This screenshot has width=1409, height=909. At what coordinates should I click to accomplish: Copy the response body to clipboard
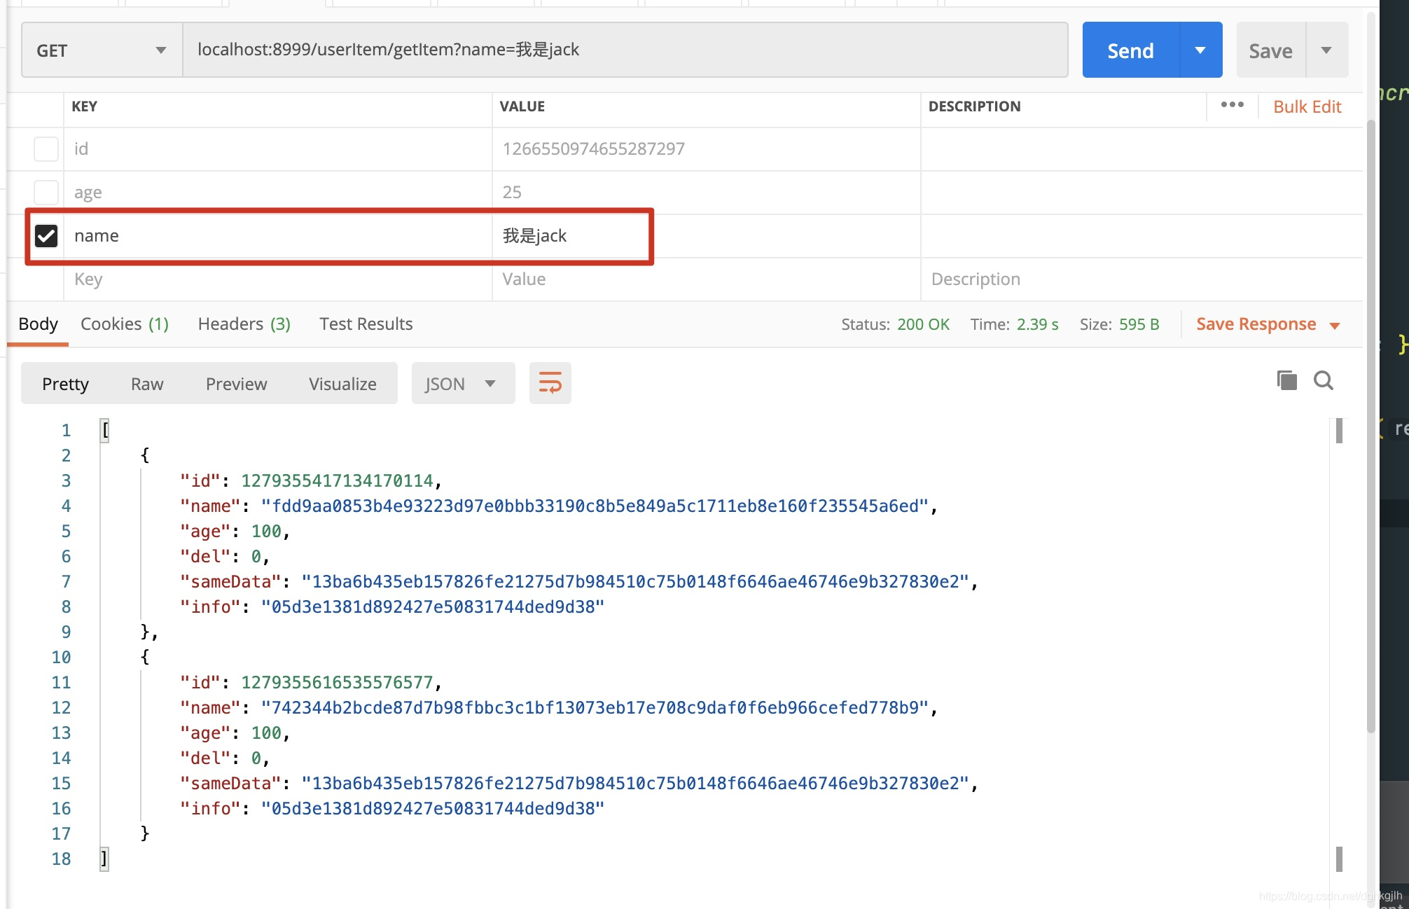click(x=1286, y=380)
